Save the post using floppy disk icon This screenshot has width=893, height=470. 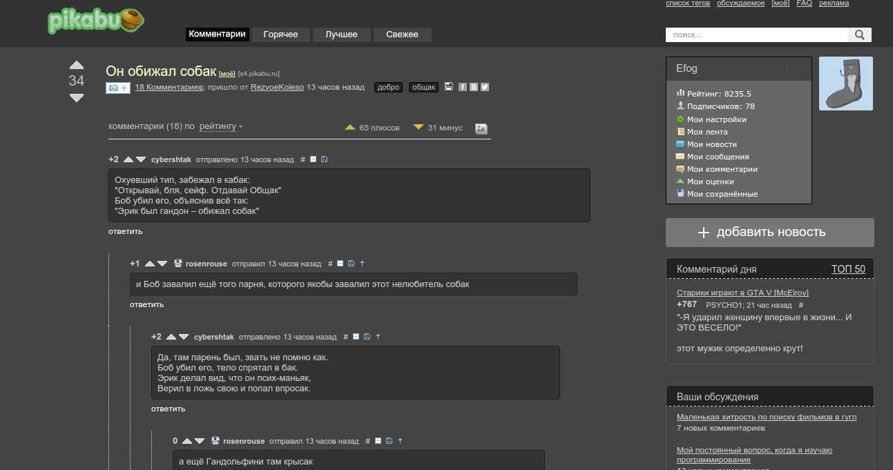coord(449,87)
